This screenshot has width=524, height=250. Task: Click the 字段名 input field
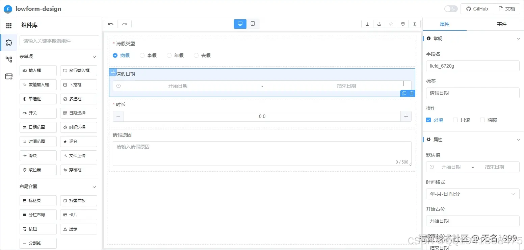point(473,66)
